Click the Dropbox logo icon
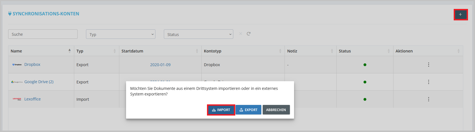475x132 pixels. [x=17, y=64]
